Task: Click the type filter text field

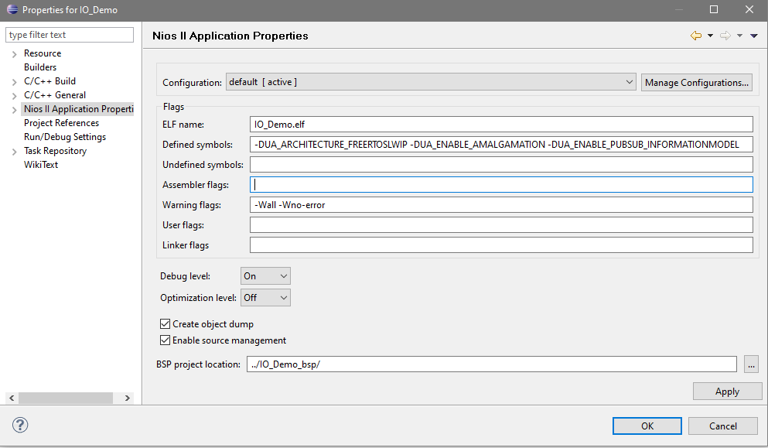Action: click(70, 35)
